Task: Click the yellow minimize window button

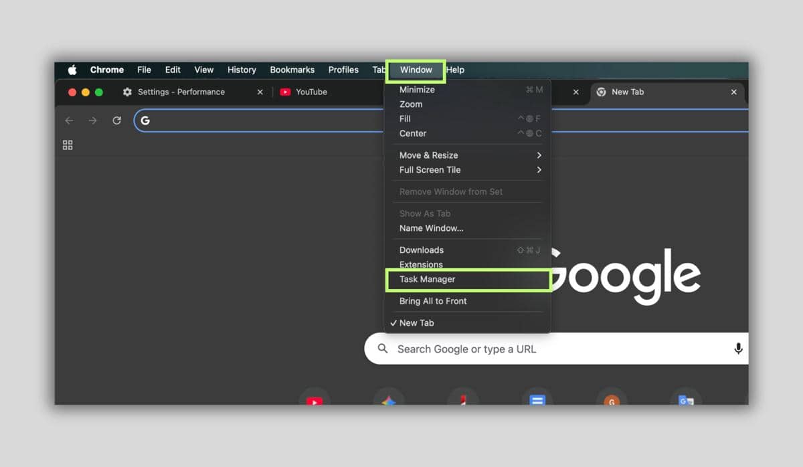Action: tap(86, 92)
